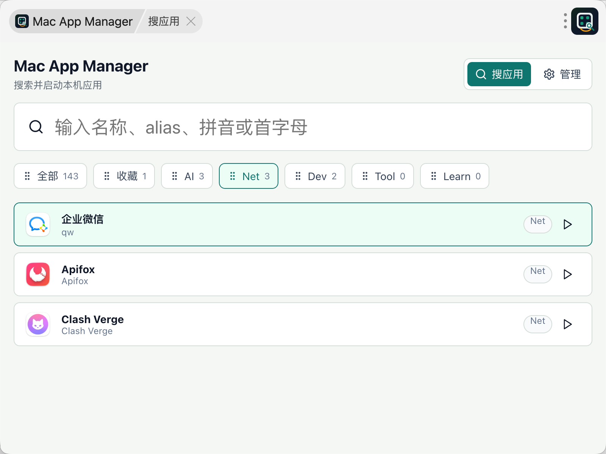This screenshot has width=606, height=454.
Task: Switch to the 管理 manage mode
Action: pos(562,74)
